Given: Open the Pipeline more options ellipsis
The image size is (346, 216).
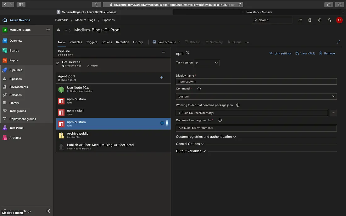Looking at the screenshot, I should 164,52.
